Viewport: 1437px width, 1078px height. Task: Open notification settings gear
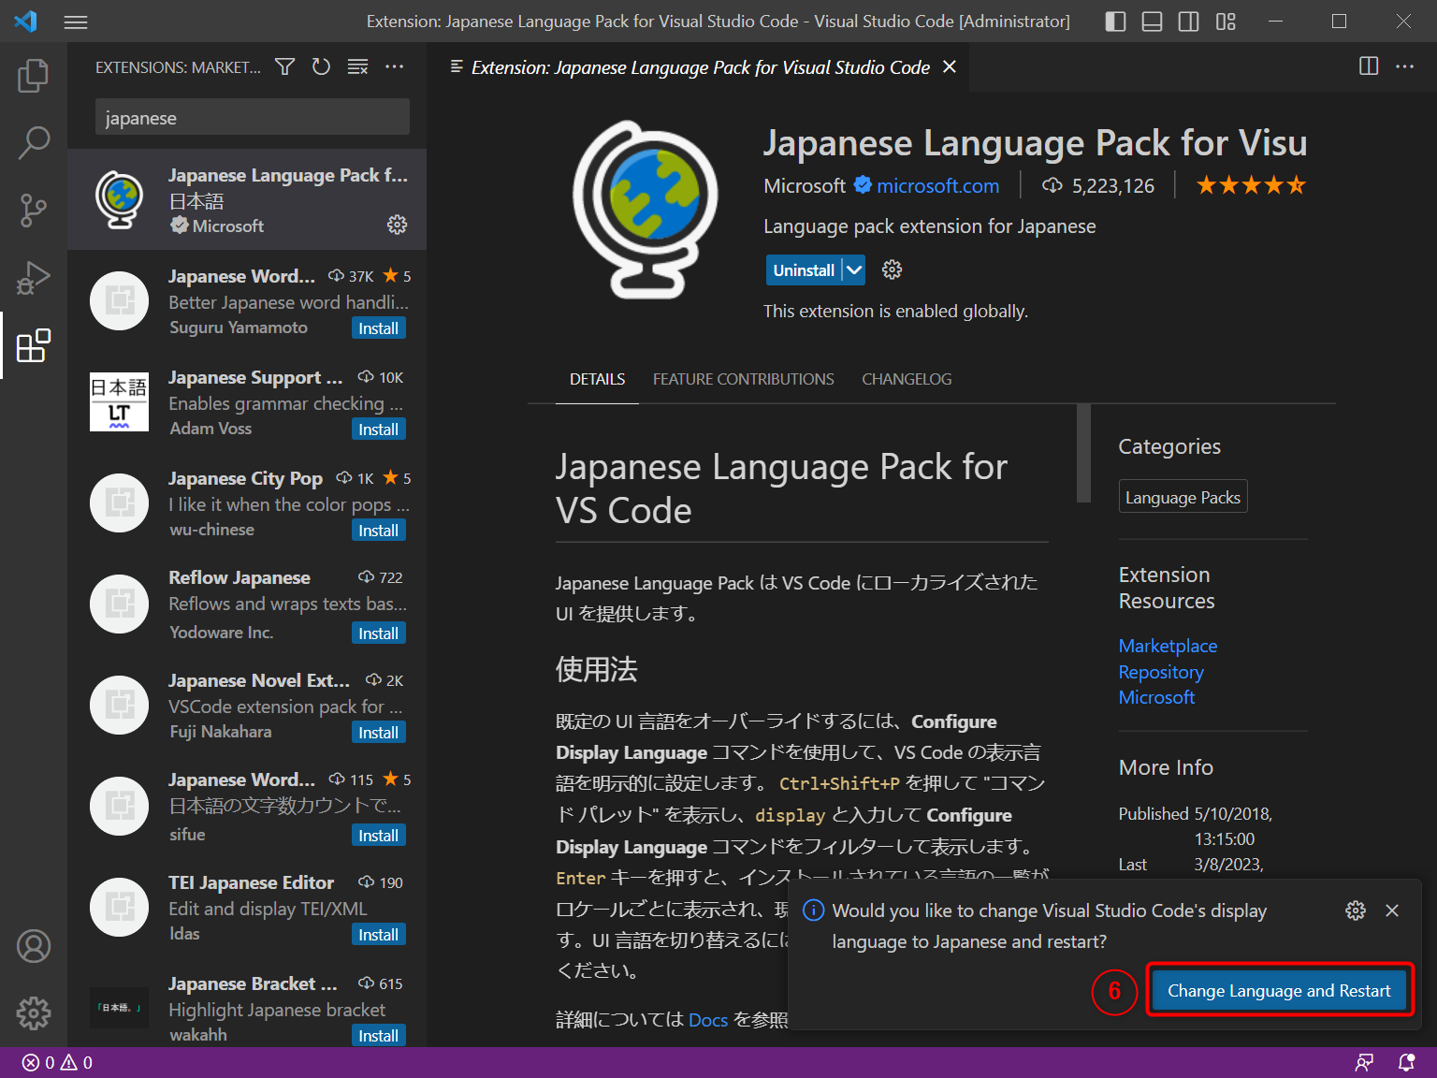1356,910
